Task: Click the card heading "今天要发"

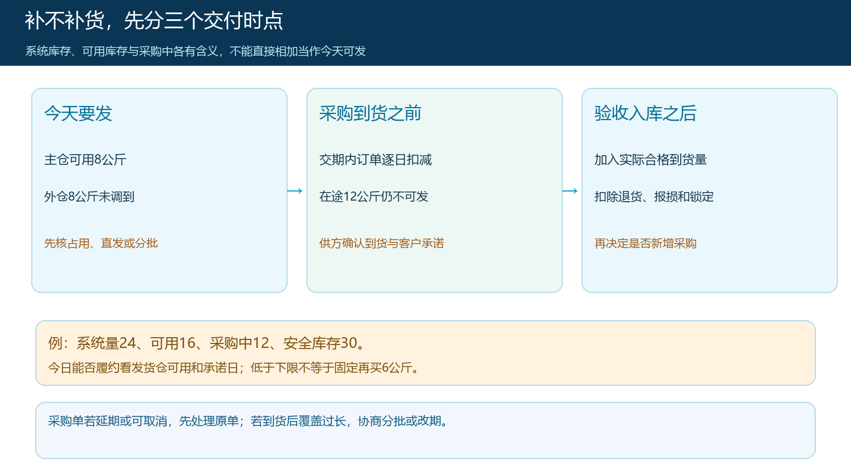Action: click(x=78, y=113)
